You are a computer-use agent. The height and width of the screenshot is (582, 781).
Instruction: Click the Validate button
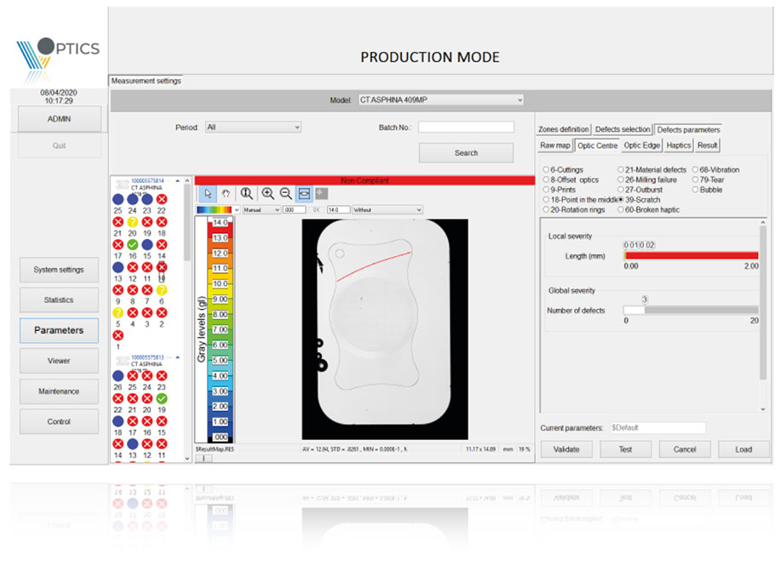566,449
